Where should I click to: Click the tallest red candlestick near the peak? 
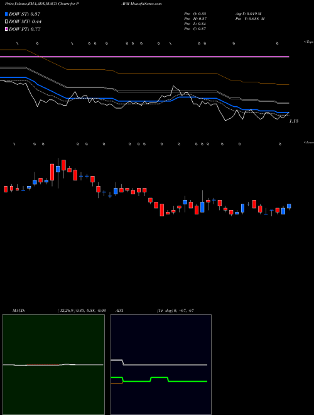[52, 172]
